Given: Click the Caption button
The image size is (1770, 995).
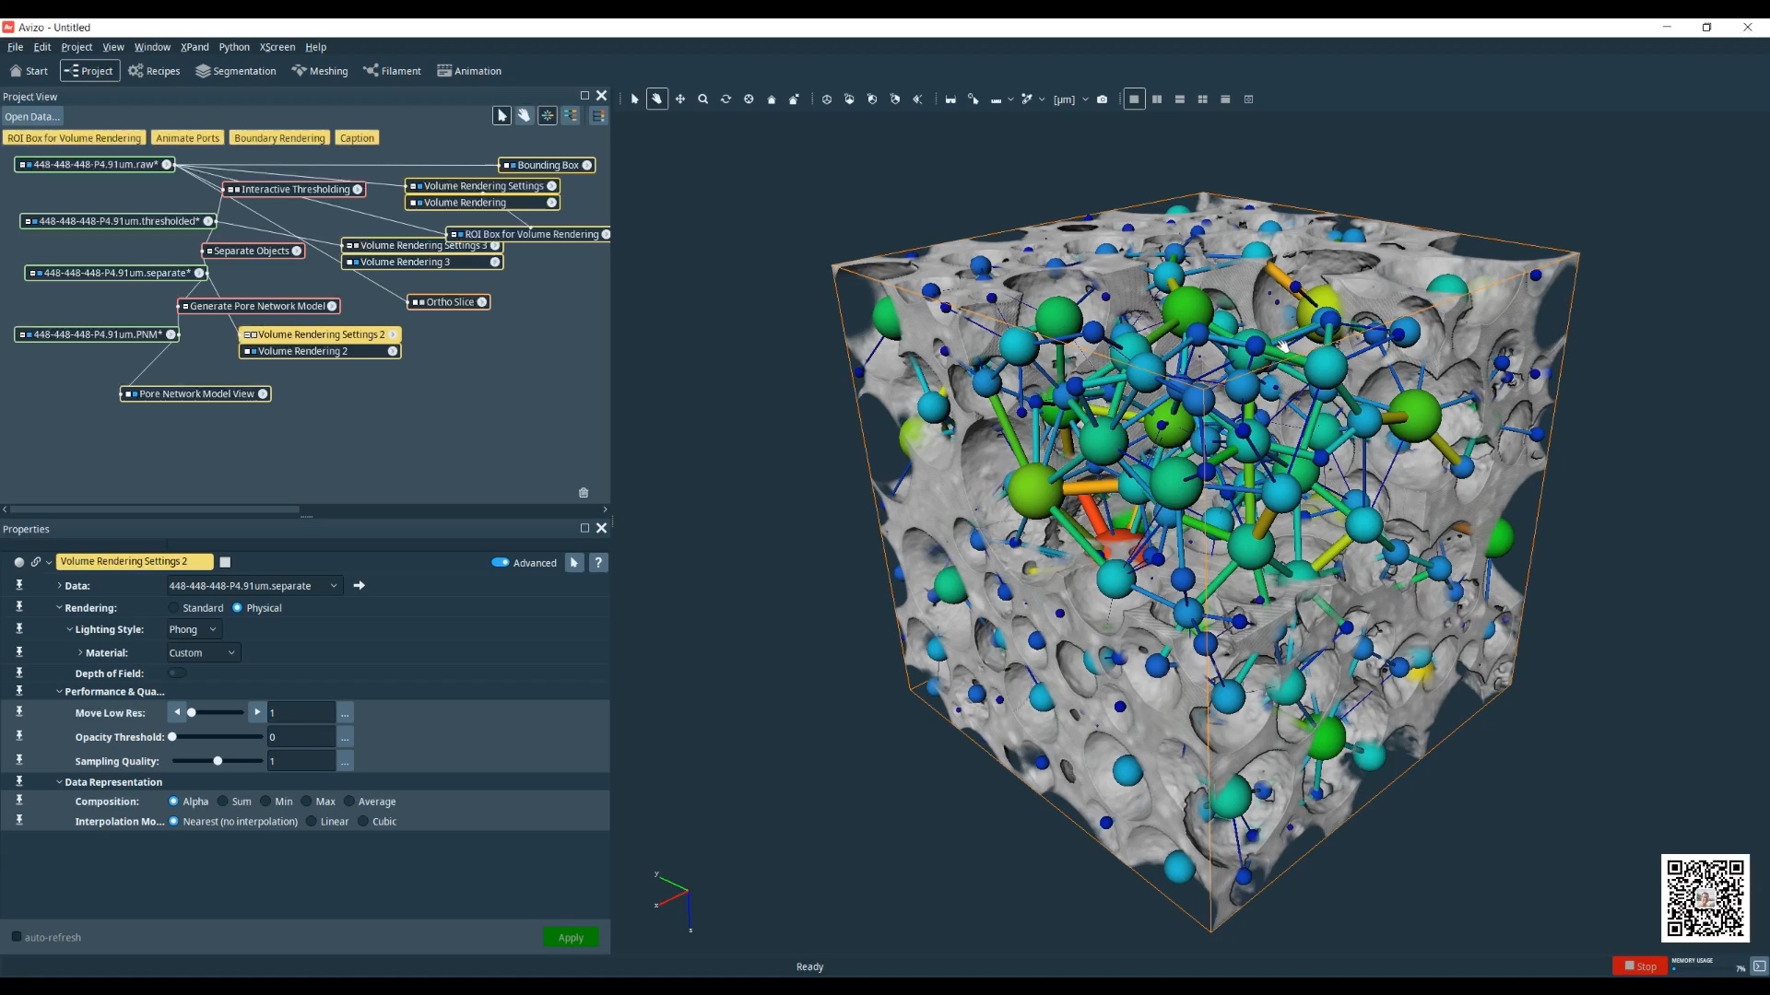Looking at the screenshot, I should (357, 138).
